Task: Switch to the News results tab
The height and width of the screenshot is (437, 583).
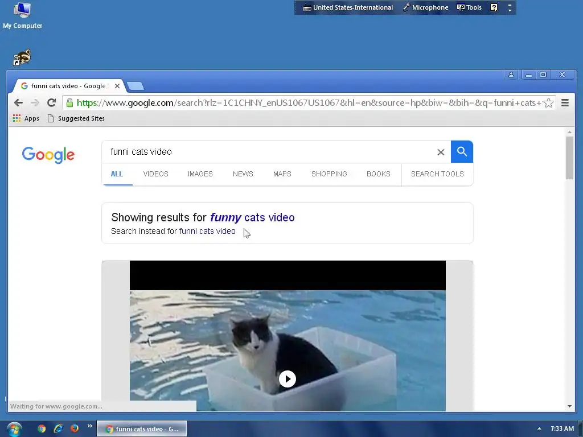Action: point(243,174)
